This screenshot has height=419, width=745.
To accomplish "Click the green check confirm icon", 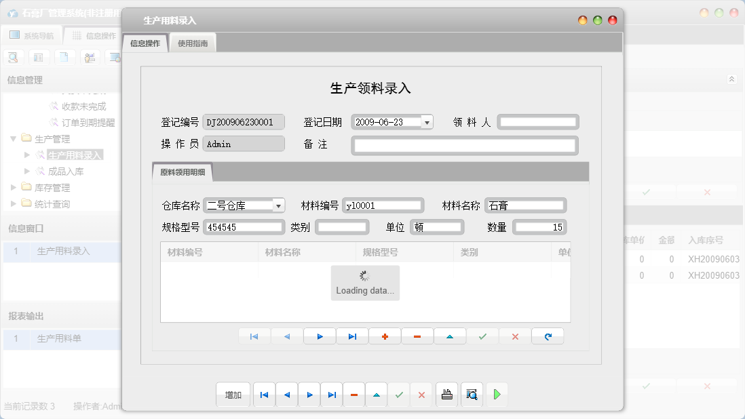I will click(482, 336).
